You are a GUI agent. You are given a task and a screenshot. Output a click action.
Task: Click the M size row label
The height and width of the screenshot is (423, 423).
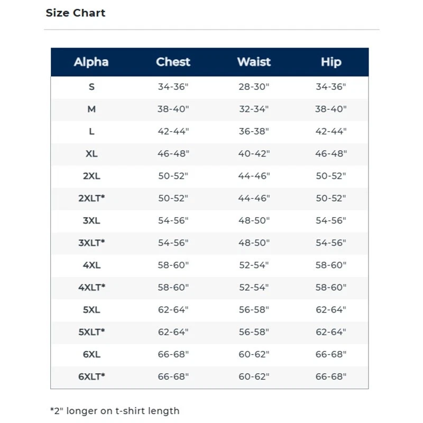pyautogui.click(x=91, y=109)
